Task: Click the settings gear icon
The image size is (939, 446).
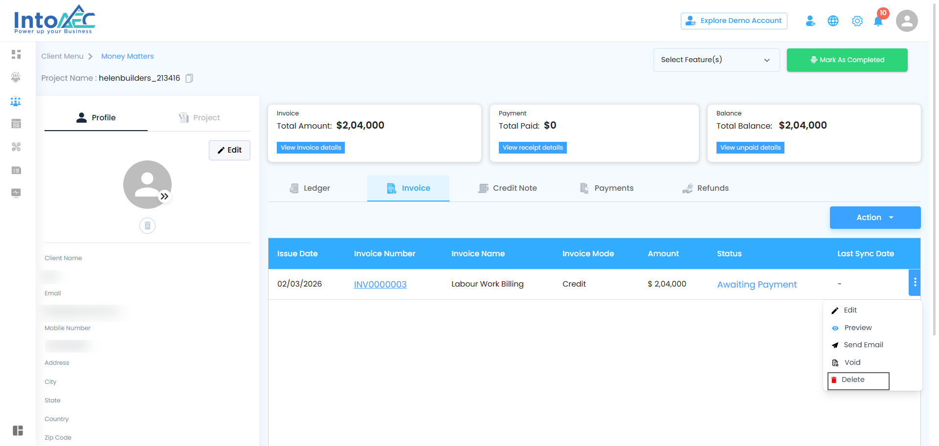Action: tap(857, 21)
